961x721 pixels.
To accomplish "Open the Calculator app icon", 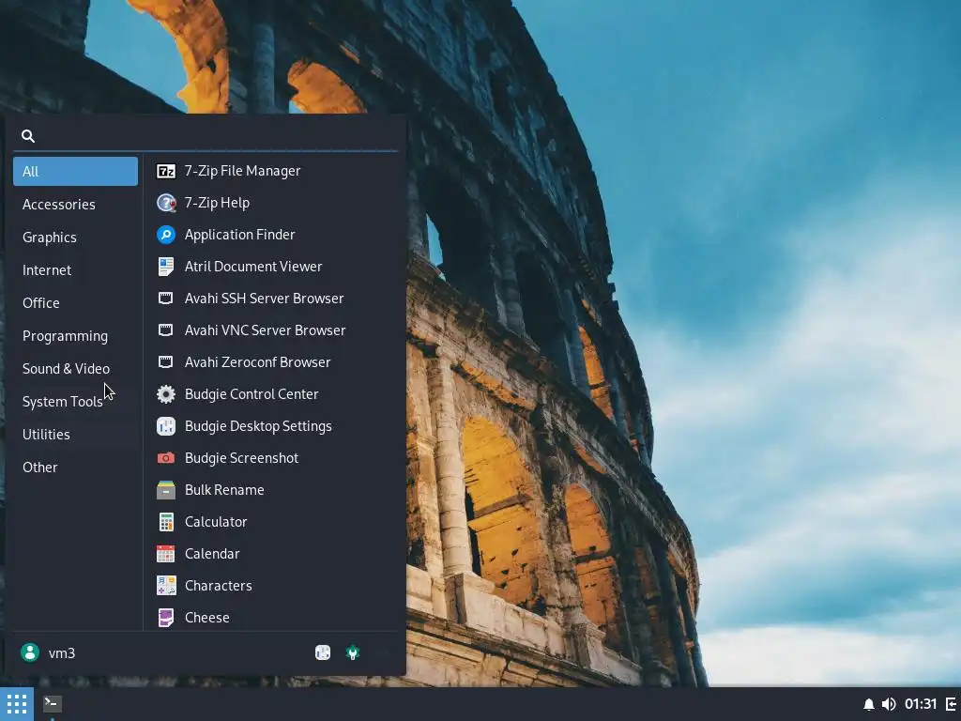I will [x=166, y=522].
